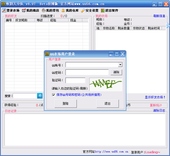Click 清除日志 clear log link
The height and width of the screenshot is (156, 170).
point(159,111)
